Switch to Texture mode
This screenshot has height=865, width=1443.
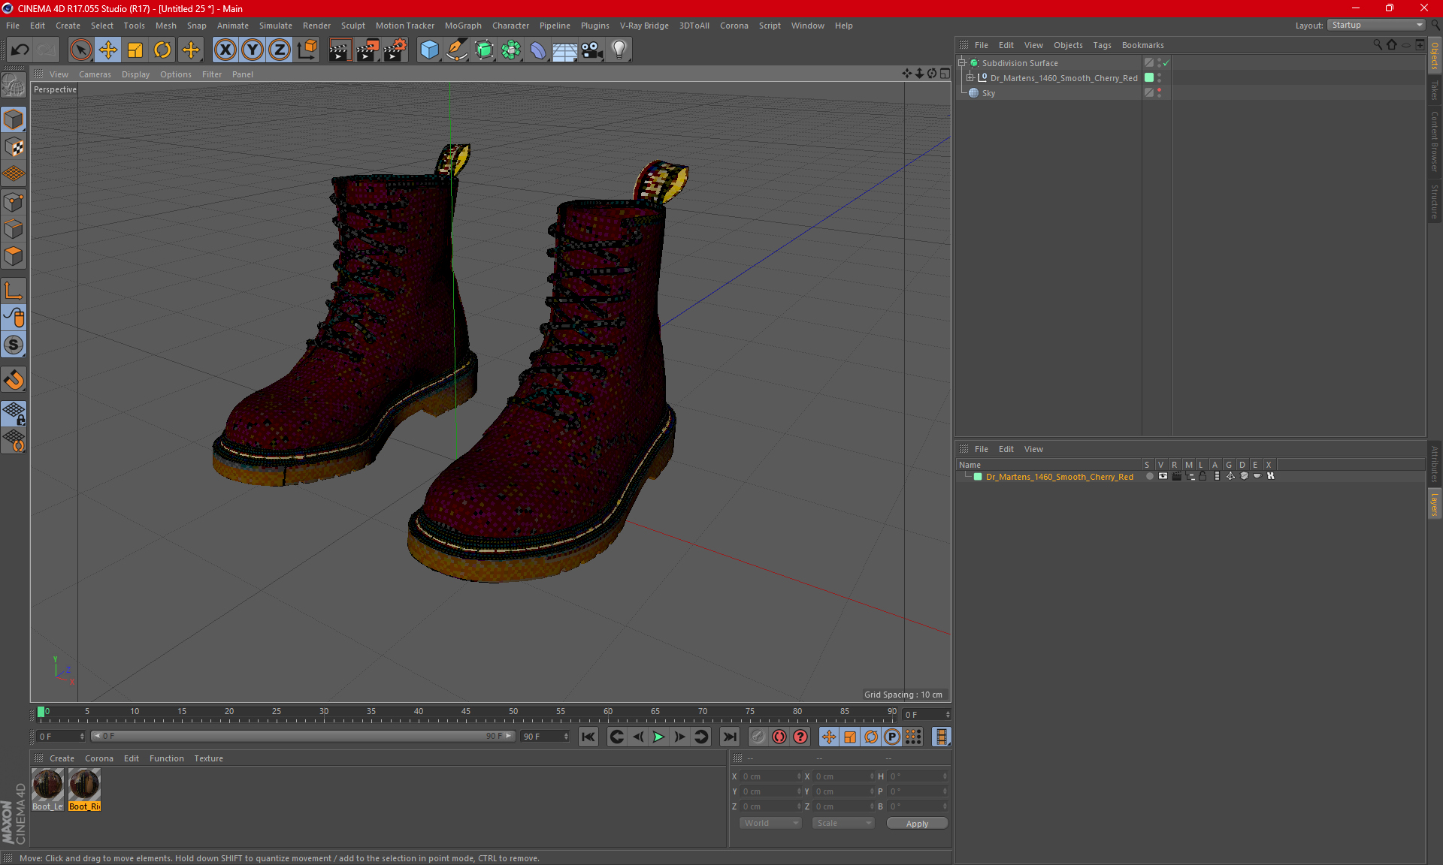[x=14, y=146]
